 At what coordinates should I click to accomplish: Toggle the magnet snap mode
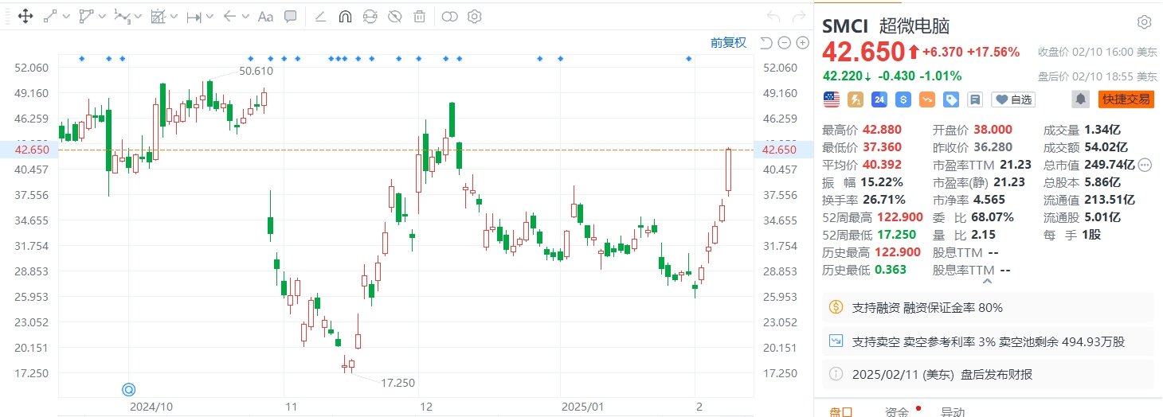tap(345, 16)
